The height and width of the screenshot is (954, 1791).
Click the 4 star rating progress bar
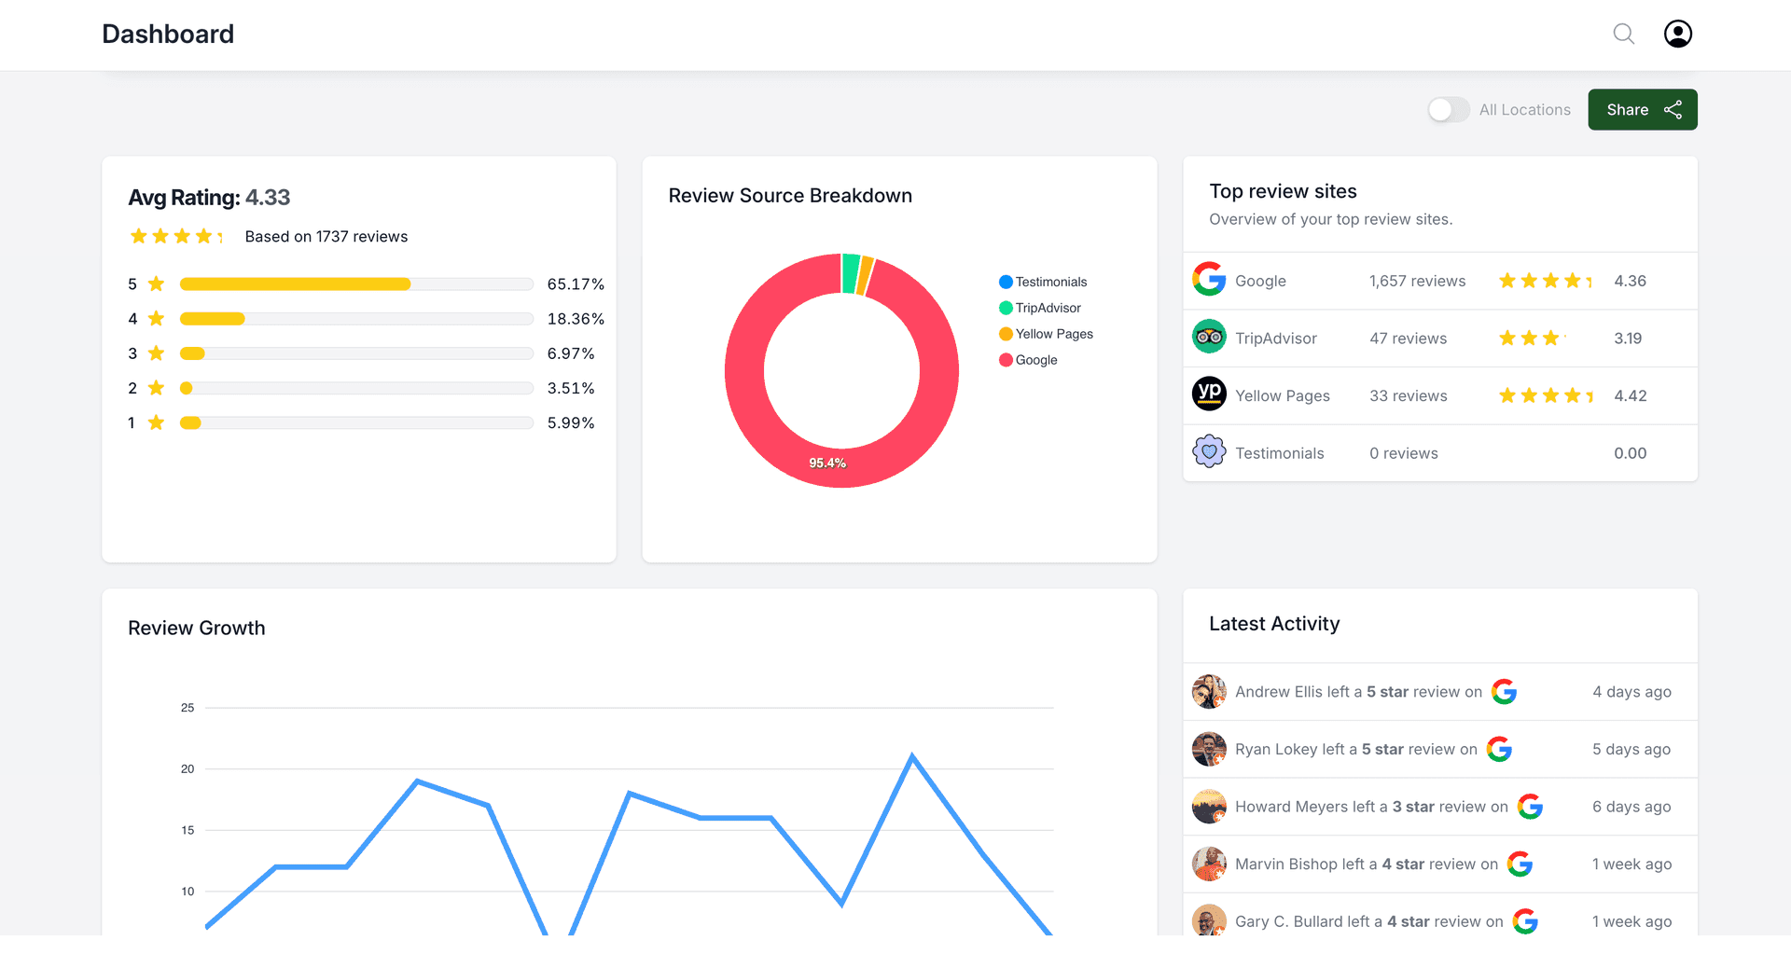[356, 319]
